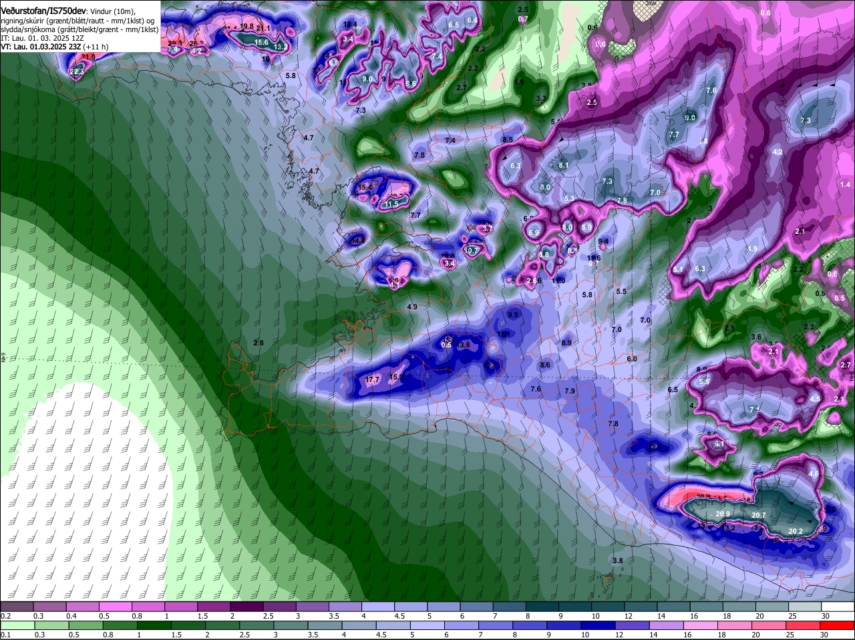Click the dark green 1–1.5 swatch in lower legend row
The image size is (855, 640).
click(155, 625)
